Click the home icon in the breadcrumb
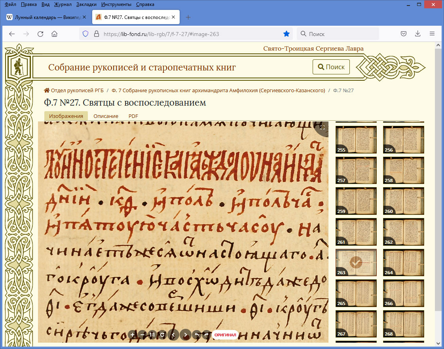Image resolution: width=444 pixels, height=349 pixels. [47, 90]
